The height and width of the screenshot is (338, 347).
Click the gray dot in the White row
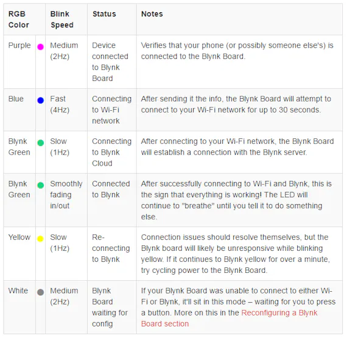click(41, 292)
